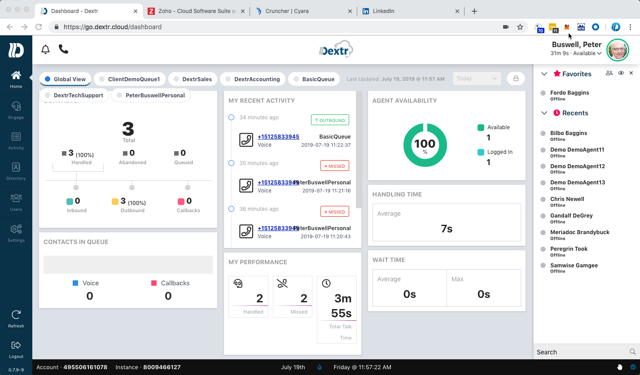Open Settings gears in sidebar
This screenshot has width=640, height=375.
pos(16,233)
